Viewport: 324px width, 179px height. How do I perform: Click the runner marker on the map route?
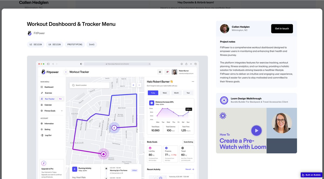click(114, 128)
